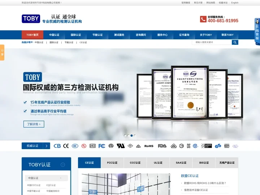This screenshot has height=195, width=260.
Task: Click the circle arrow icon beside TOBY认证
Action: click(x=63, y=165)
